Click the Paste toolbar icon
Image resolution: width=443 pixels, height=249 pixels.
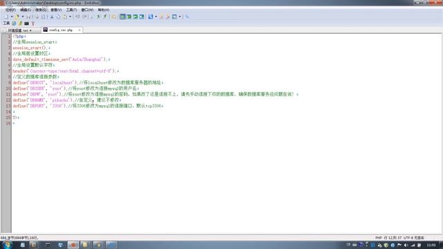(x=64, y=17)
